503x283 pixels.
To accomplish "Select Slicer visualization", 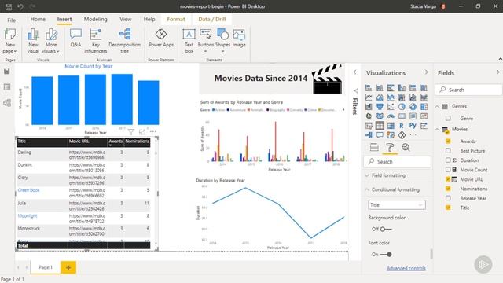I will [369, 126].
